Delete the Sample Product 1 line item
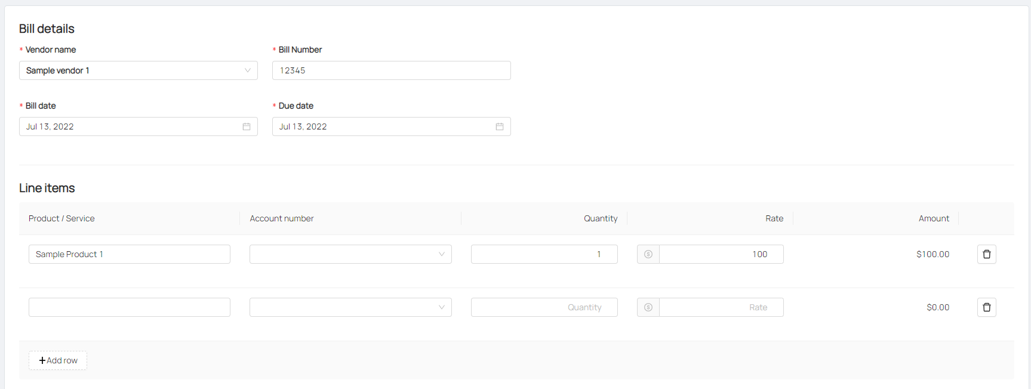This screenshot has width=1031, height=389. tap(986, 254)
